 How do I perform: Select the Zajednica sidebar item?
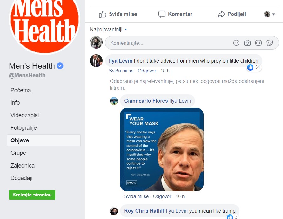(23, 165)
